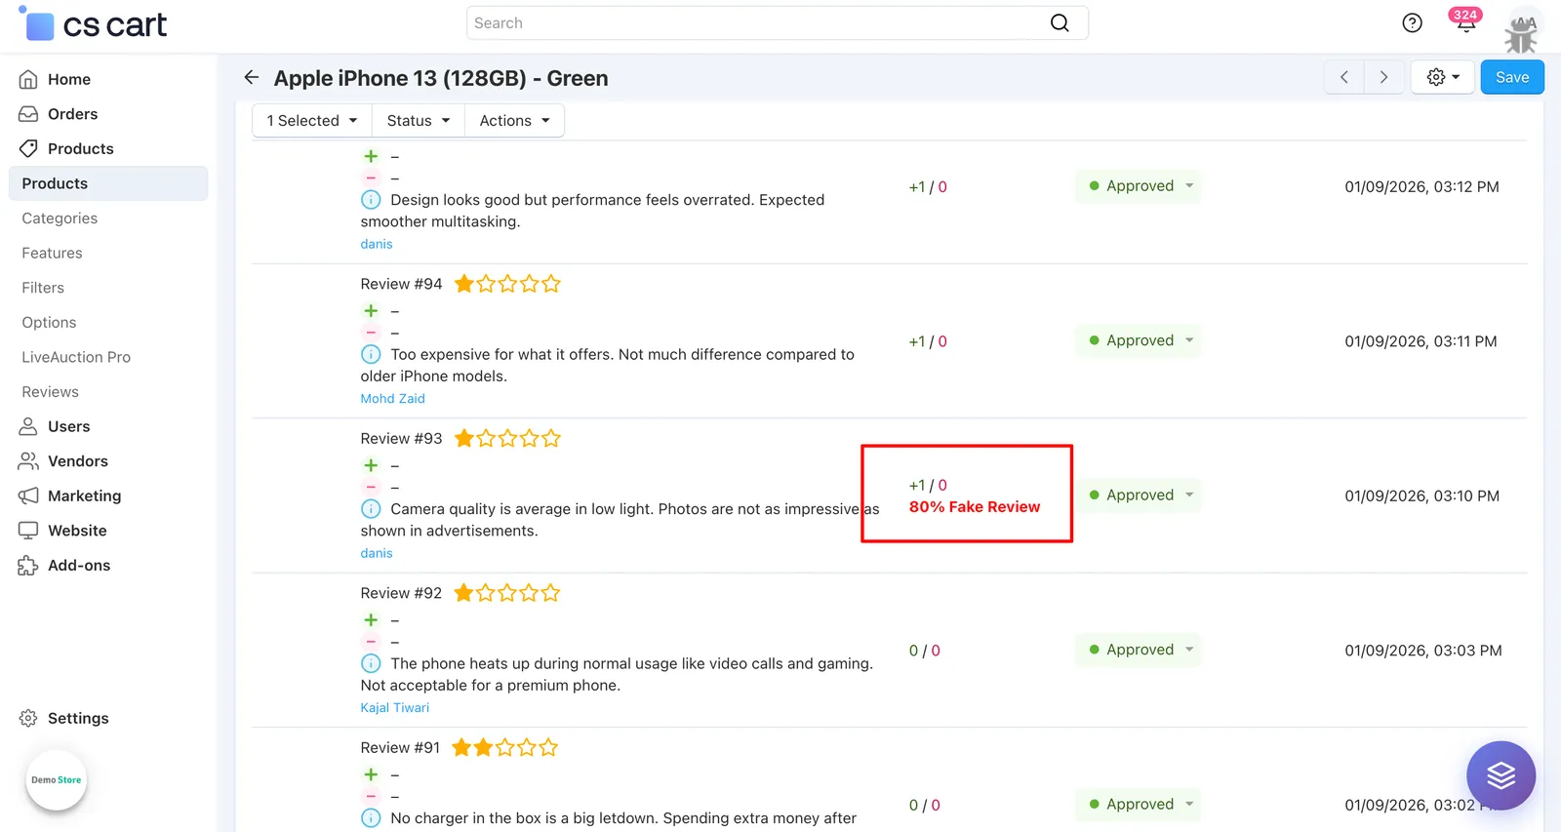Click Demo Store round button
Screen dimensions: 1561x832
57,779
